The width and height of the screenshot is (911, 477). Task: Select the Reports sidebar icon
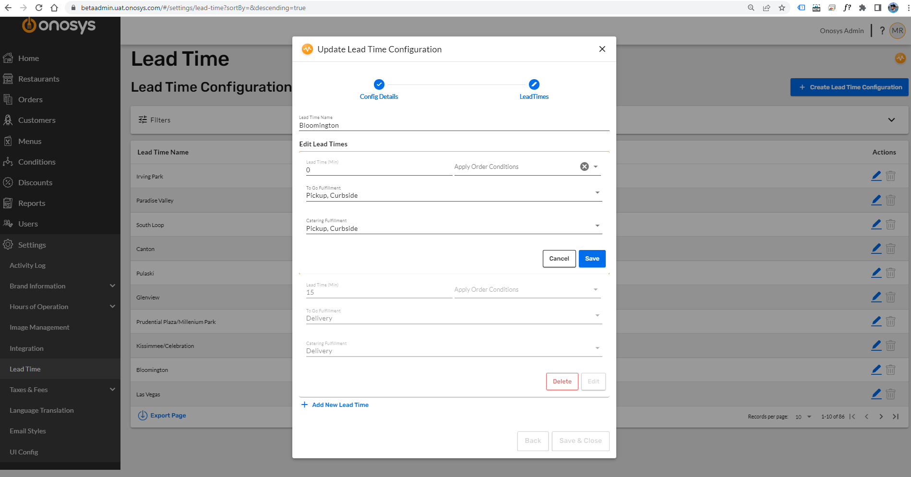[x=8, y=203]
